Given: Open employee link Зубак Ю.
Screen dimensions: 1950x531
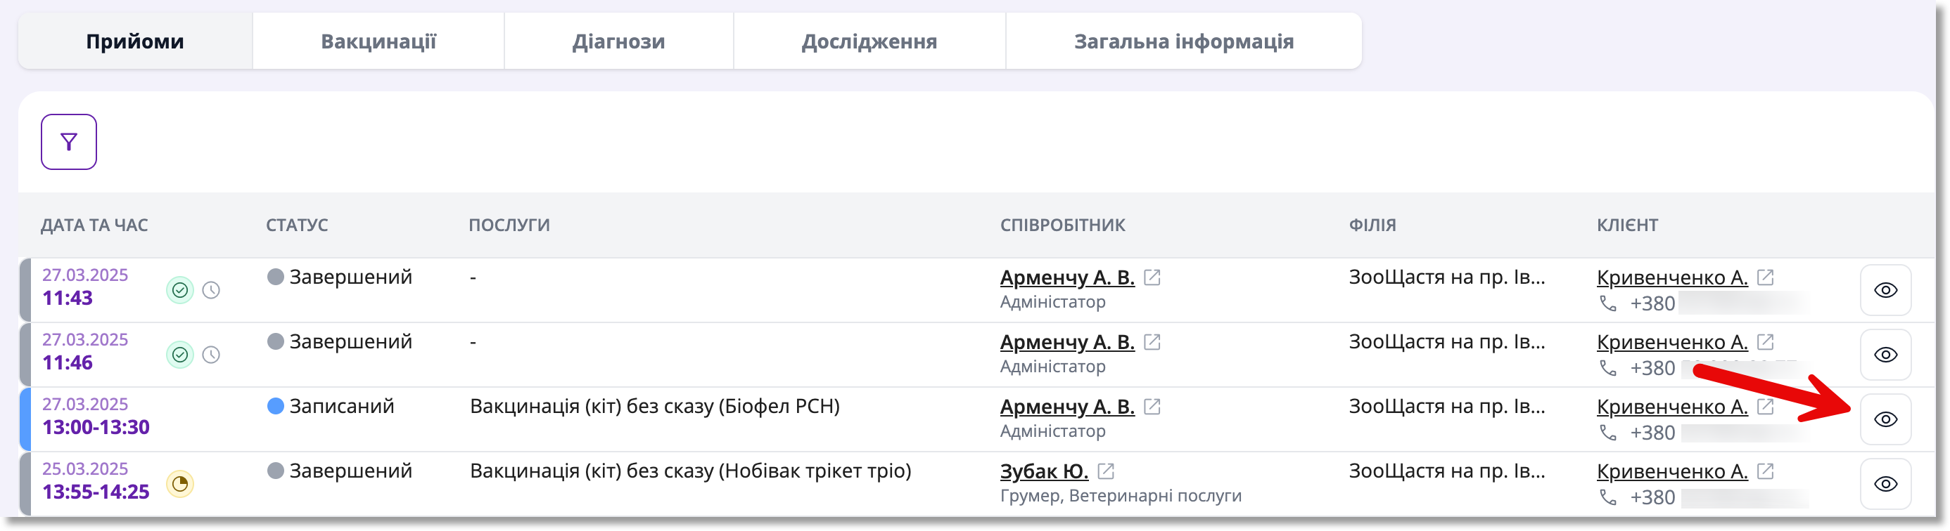Looking at the screenshot, I should [x=1044, y=471].
